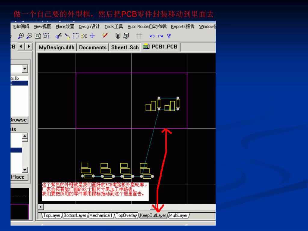The width and height of the screenshot is (308, 231).
Task: Click the Zoom In magnifier icon
Action: (21, 36)
